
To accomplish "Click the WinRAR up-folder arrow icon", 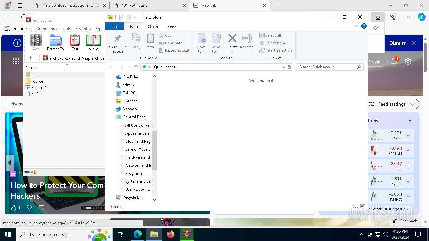I will tap(30, 58).
